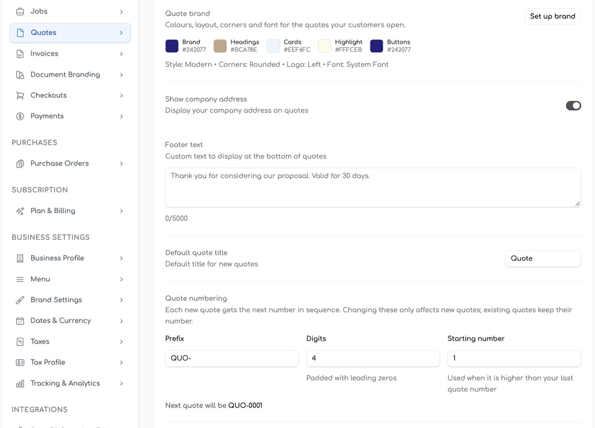Screen dimensions: 595x428
Task: Click the Footer text textarea
Action: [x=373, y=187]
